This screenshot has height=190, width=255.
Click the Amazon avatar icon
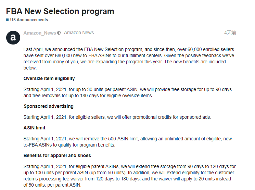13,38
